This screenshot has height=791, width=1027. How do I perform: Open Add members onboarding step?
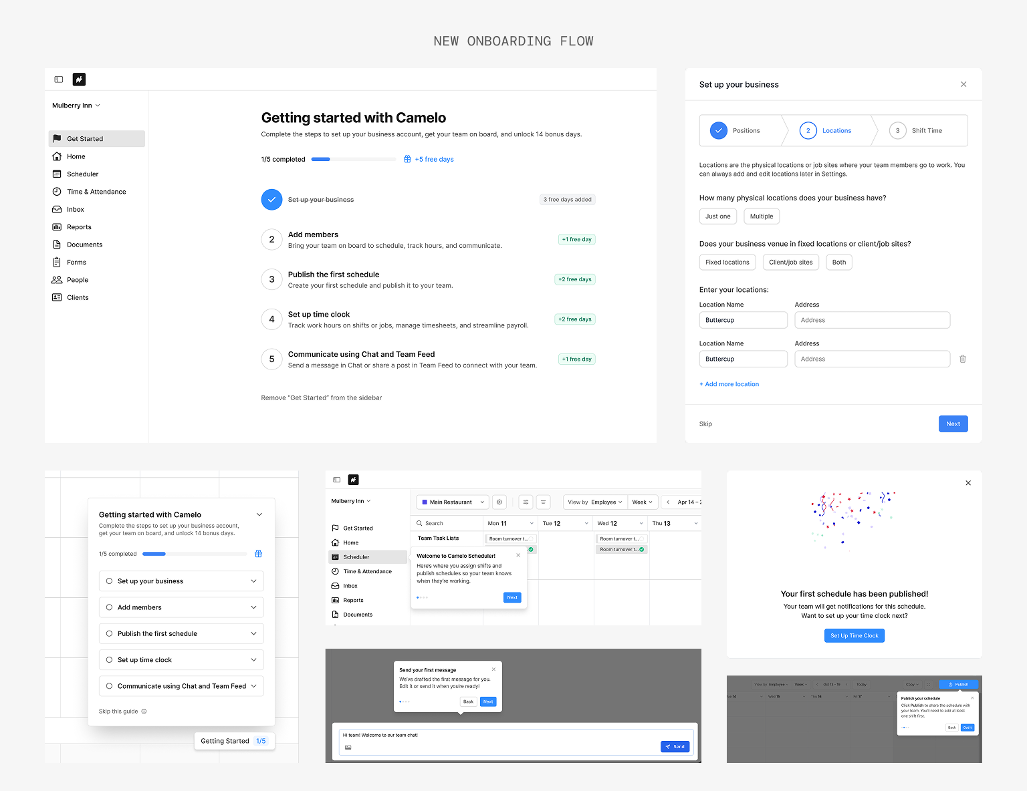pyautogui.click(x=428, y=239)
